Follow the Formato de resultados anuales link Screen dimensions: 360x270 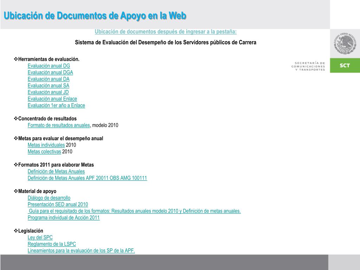click(x=59, y=126)
